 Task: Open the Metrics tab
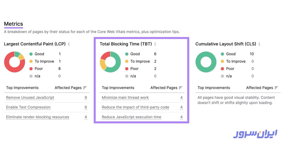(x=13, y=24)
